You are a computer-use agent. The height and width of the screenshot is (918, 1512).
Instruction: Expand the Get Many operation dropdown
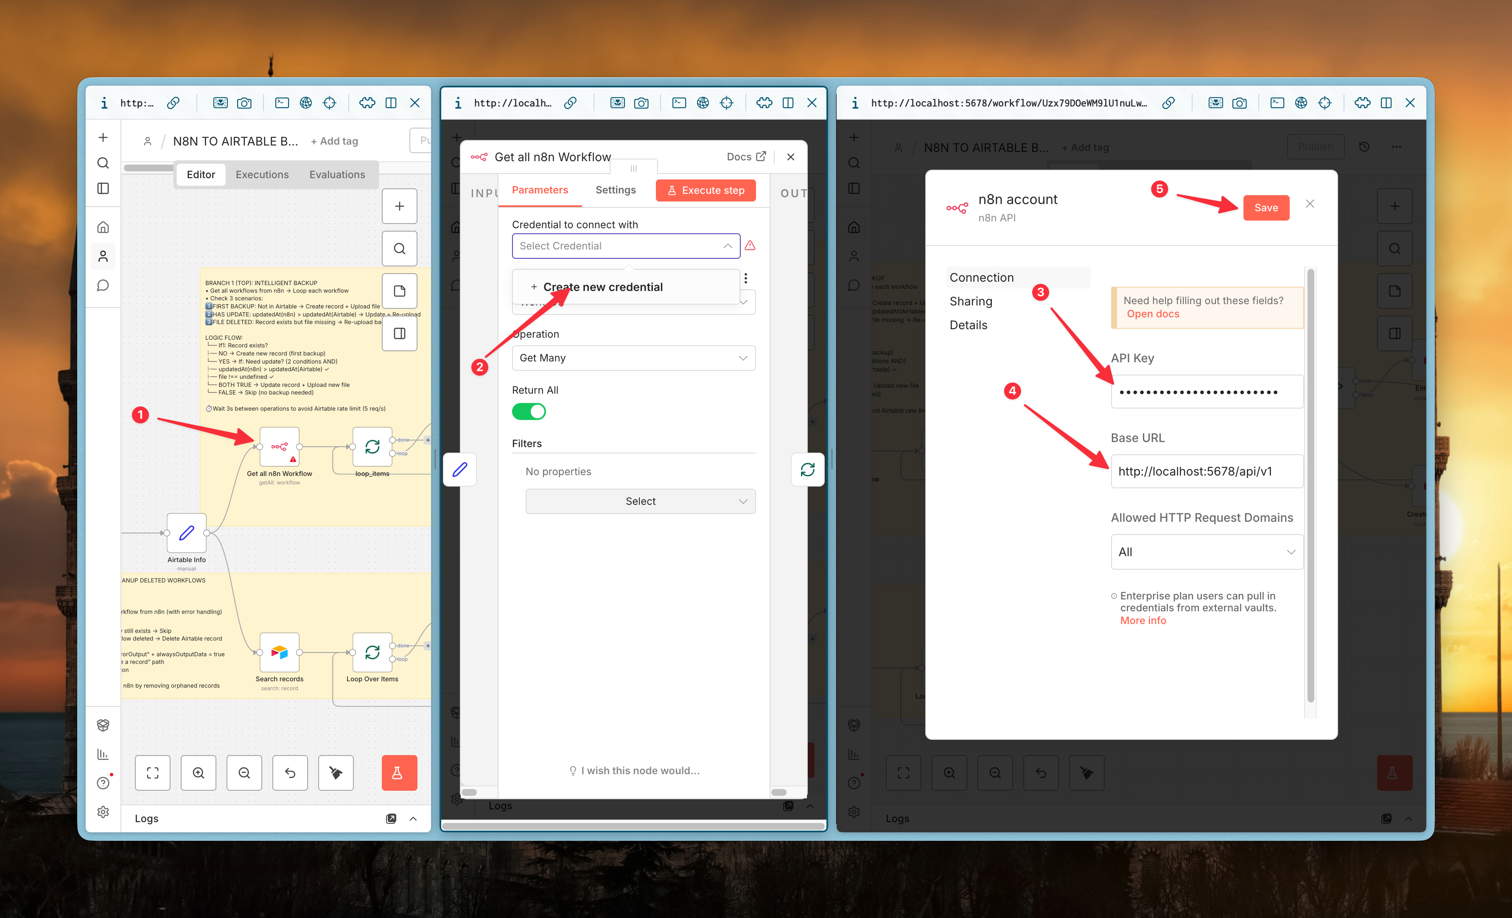633,358
